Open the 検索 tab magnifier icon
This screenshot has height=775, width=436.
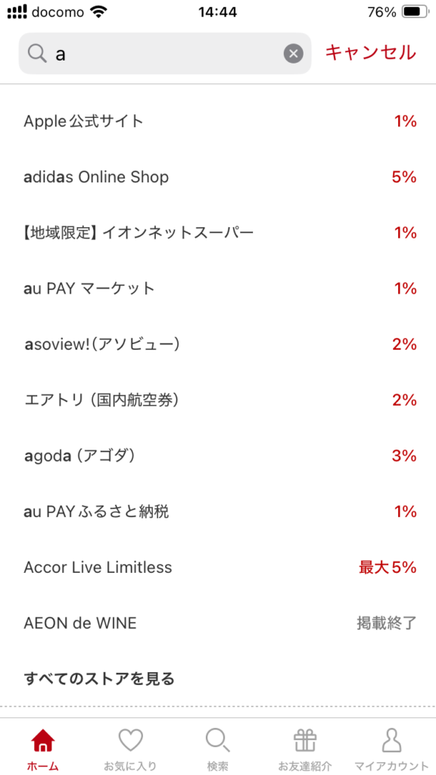pyautogui.click(x=218, y=741)
